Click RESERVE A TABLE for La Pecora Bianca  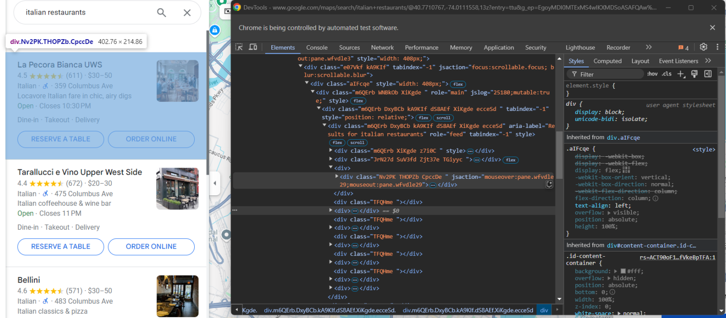coord(60,139)
